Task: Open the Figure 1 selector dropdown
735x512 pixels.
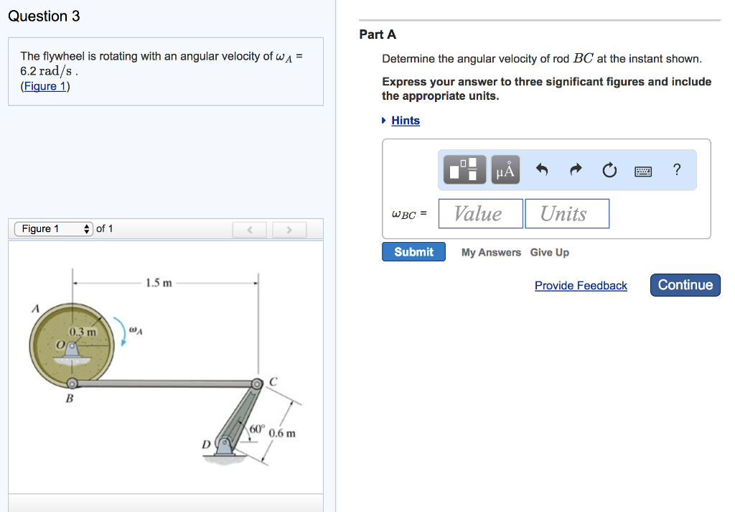Action: (x=54, y=228)
